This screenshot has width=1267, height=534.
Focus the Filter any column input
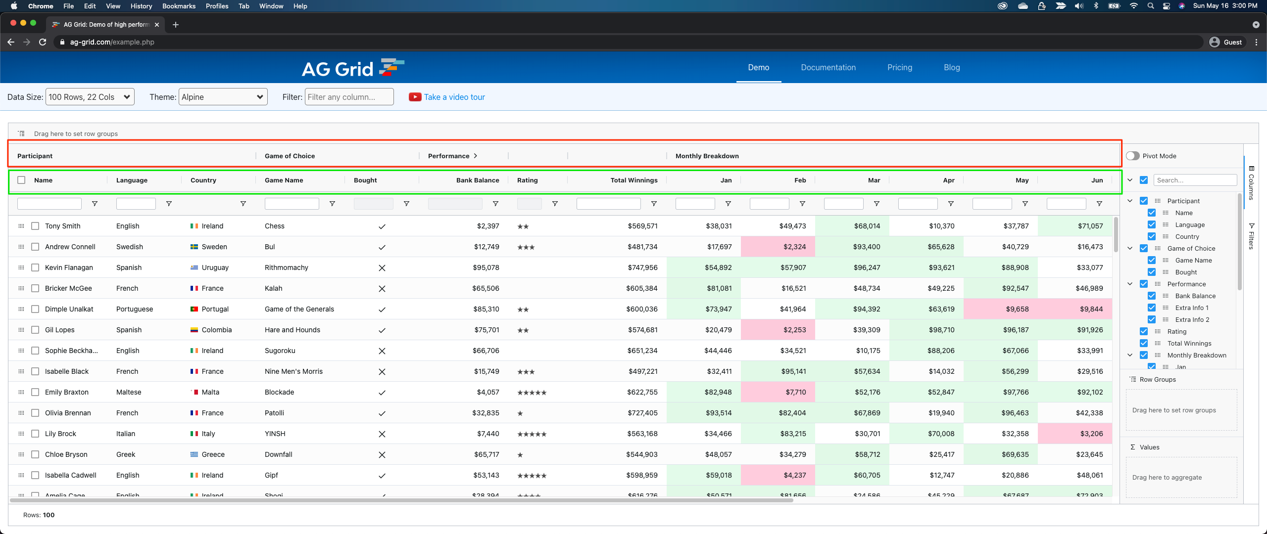click(x=349, y=97)
